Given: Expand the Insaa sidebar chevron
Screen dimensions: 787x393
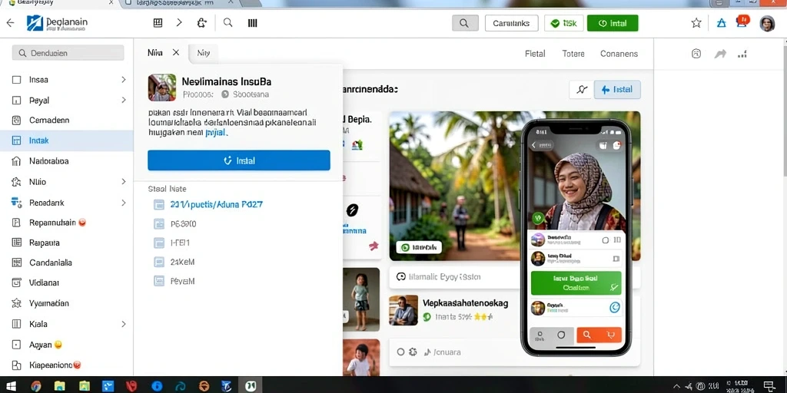Looking at the screenshot, I should [x=124, y=80].
